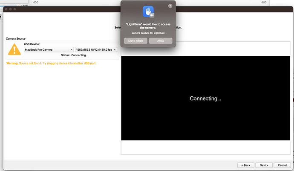Viewport: 294px width, 171px height.
Task: Click the gray zoom dot in title bar
Action: pyautogui.click(x=14, y=9)
